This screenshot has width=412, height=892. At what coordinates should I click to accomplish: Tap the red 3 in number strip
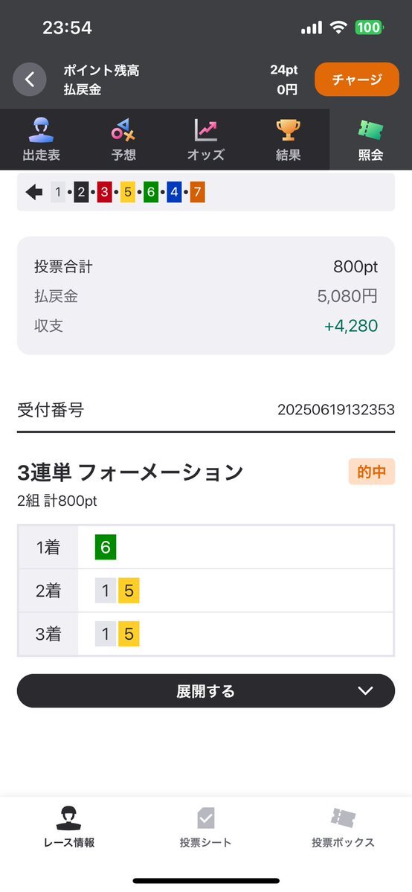pyautogui.click(x=104, y=192)
